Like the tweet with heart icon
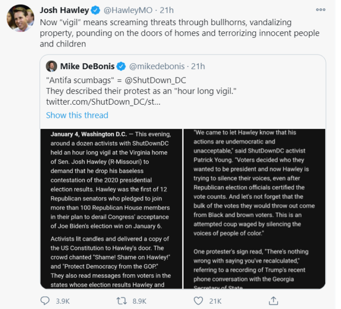Screen dimensions: 341x309 pyautogui.click(x=198, y=301)
